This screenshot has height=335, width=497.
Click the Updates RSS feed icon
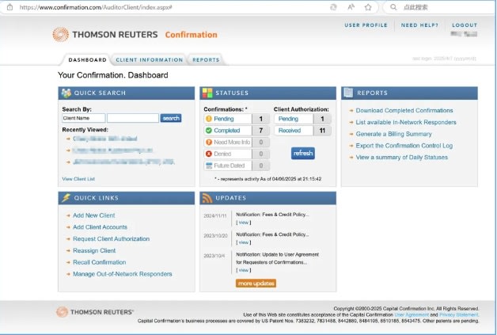(x=207, y=198)
